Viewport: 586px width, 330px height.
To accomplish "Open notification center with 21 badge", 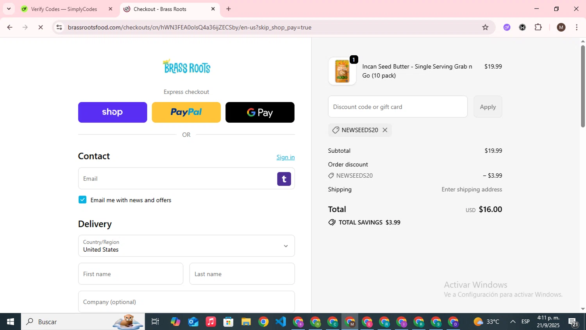I will [573, 322].
